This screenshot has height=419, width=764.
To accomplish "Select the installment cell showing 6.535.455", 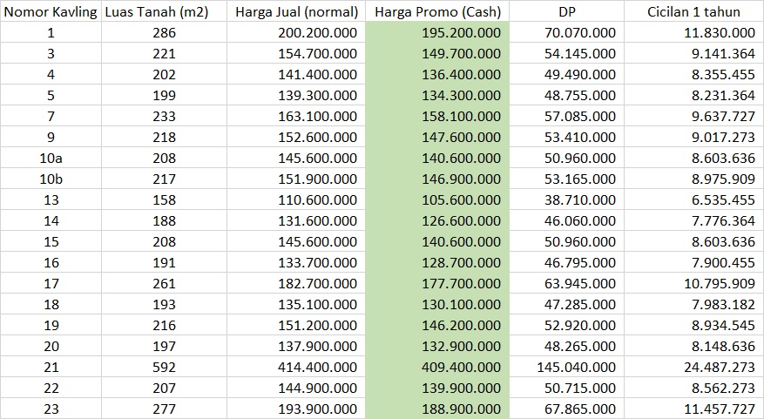I will pos(693,200).
